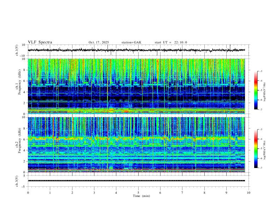Click the "-3" value on ch.1 colorbar

[x=261, y=71]
